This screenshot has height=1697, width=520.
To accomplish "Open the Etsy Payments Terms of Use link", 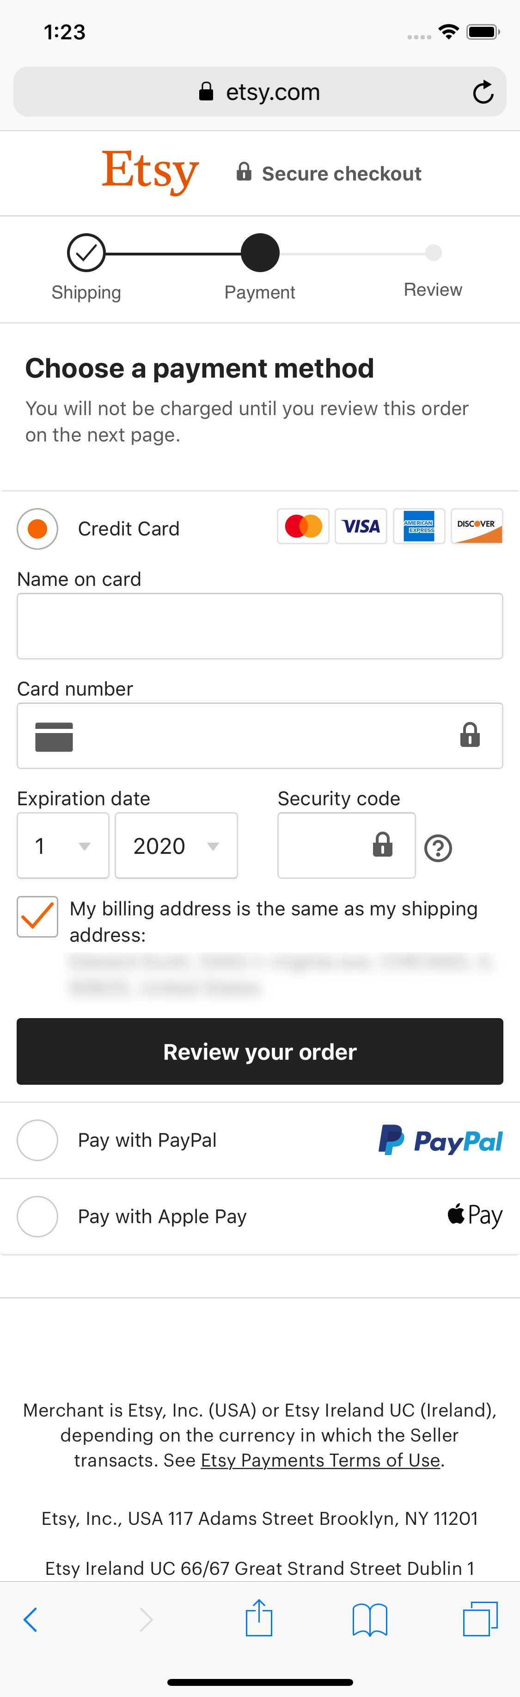I will tap(319, 1460).
